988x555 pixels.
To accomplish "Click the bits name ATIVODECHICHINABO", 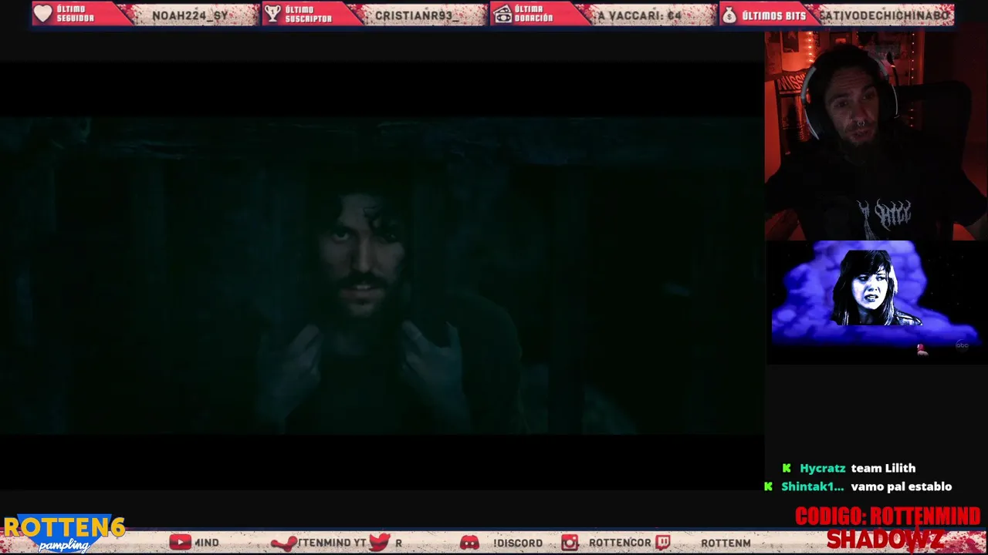I will (x=885, y=15).
